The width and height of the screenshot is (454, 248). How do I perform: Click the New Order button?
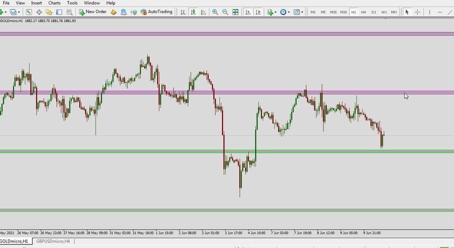point(93,12)
